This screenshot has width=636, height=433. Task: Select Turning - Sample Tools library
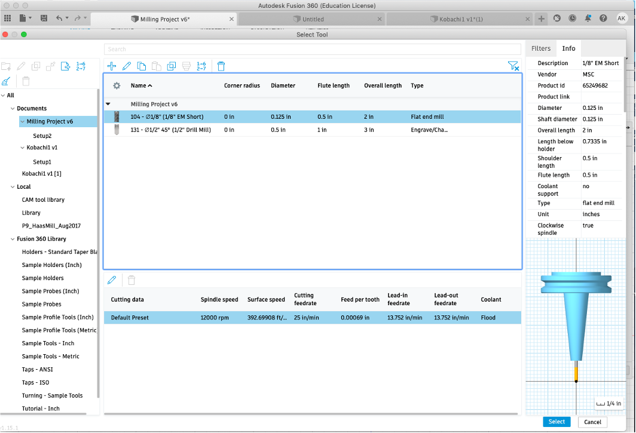pyautogui.click(x=52, y=396)
